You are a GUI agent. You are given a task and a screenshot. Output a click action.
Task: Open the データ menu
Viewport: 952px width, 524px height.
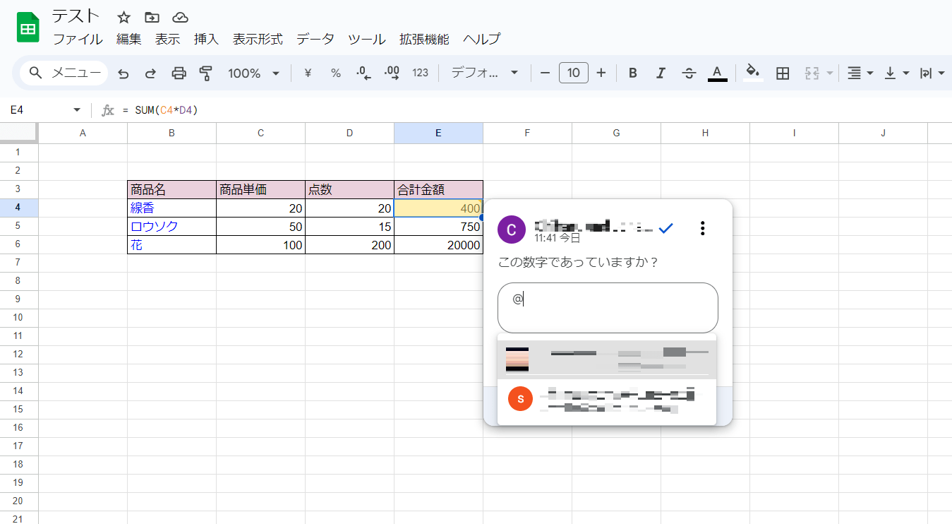[x=315, y=40]
